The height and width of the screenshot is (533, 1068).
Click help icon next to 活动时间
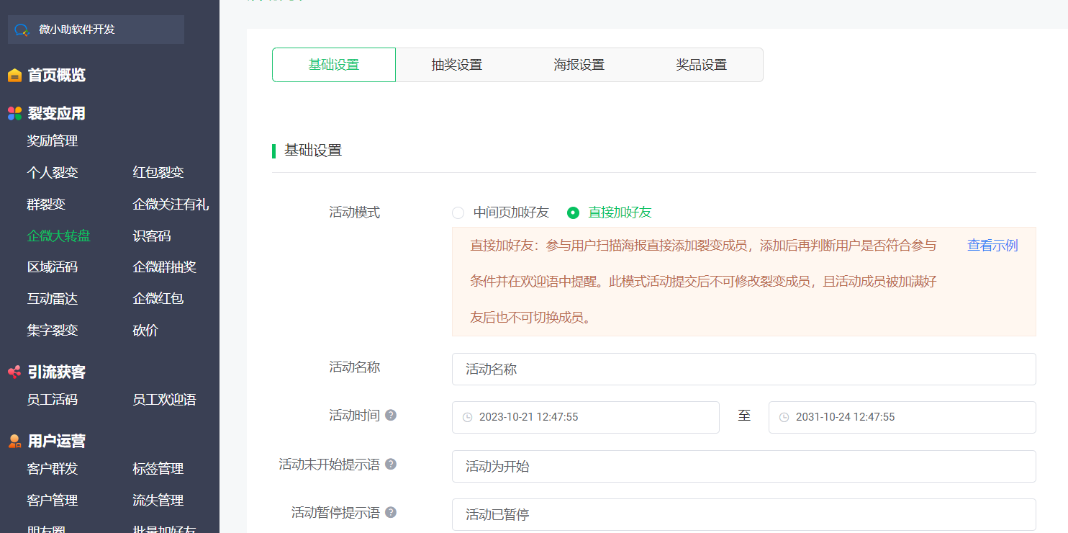click(x=391, y=416)
